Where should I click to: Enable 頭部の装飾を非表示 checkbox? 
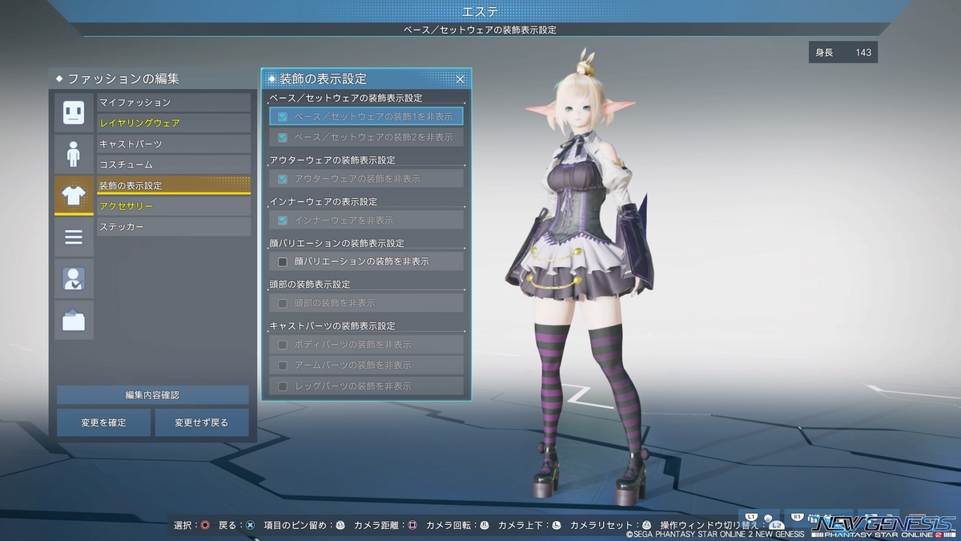(x=283, y=304)
